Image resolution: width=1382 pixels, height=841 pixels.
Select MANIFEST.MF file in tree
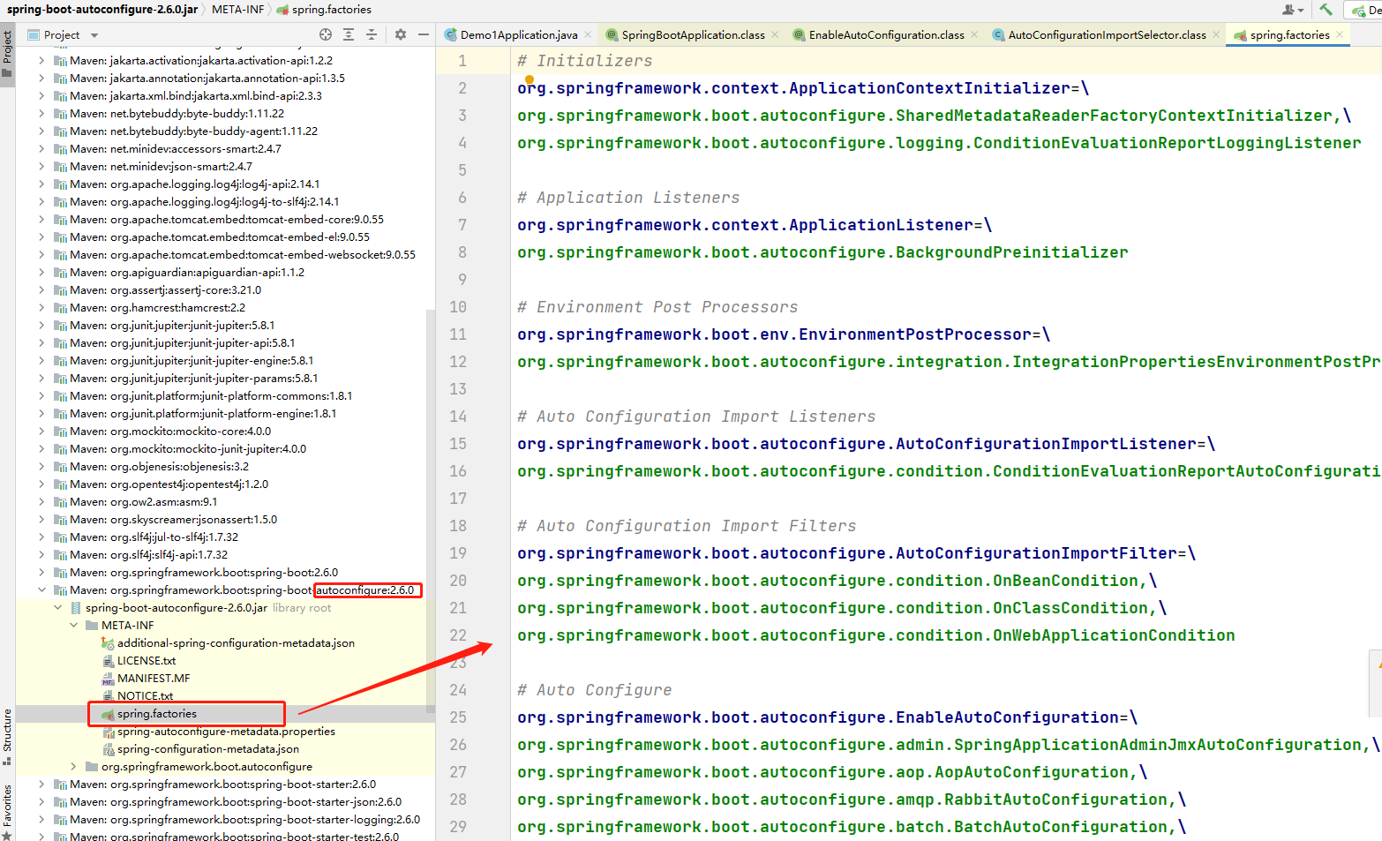click(x=154, y=678)
